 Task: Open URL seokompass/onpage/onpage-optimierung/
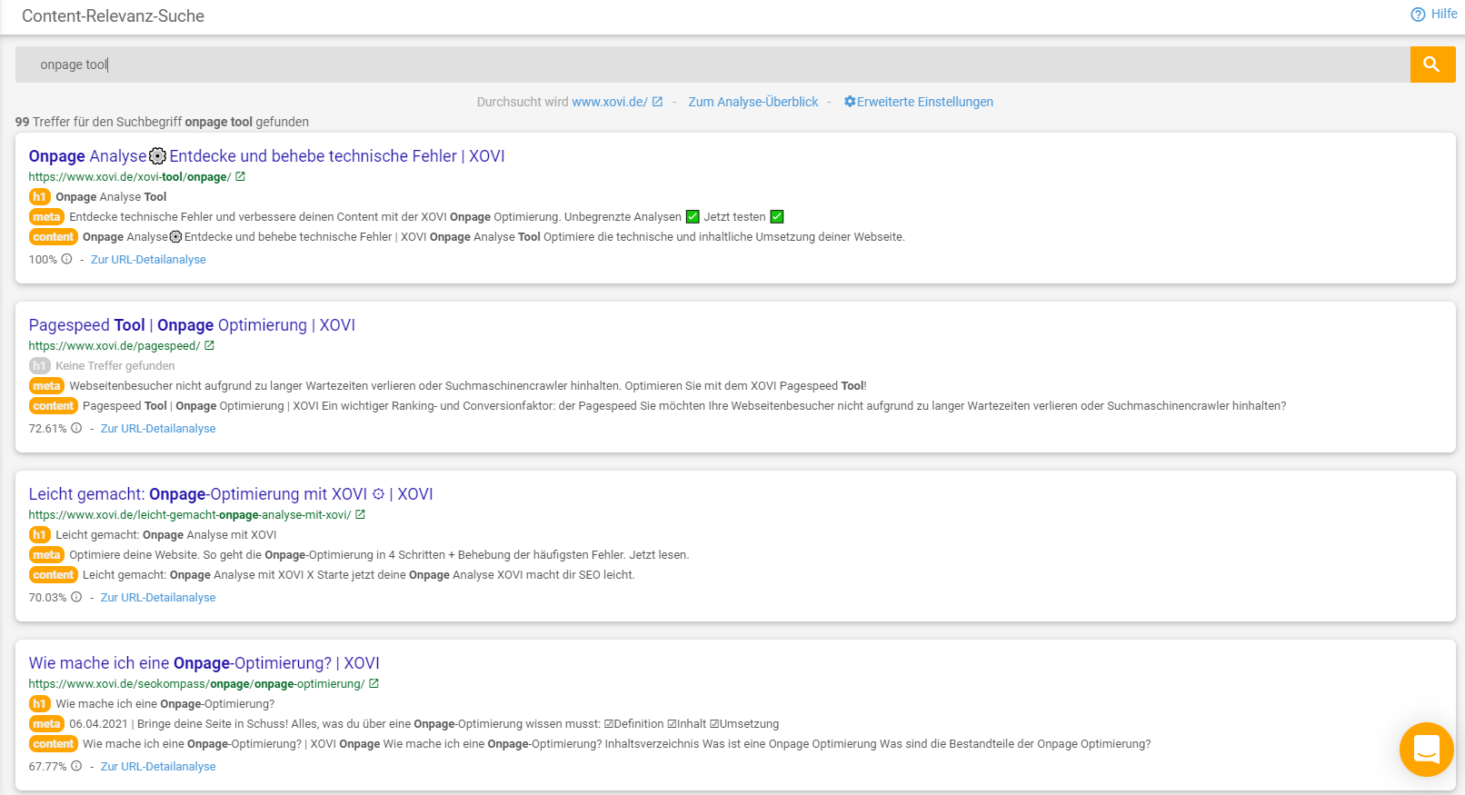click(x=196, y=684)
